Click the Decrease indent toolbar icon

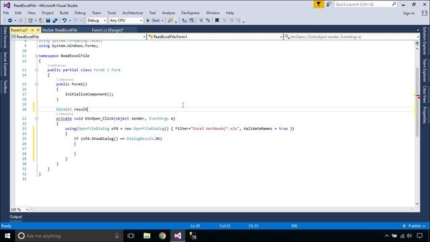(184, 21)
